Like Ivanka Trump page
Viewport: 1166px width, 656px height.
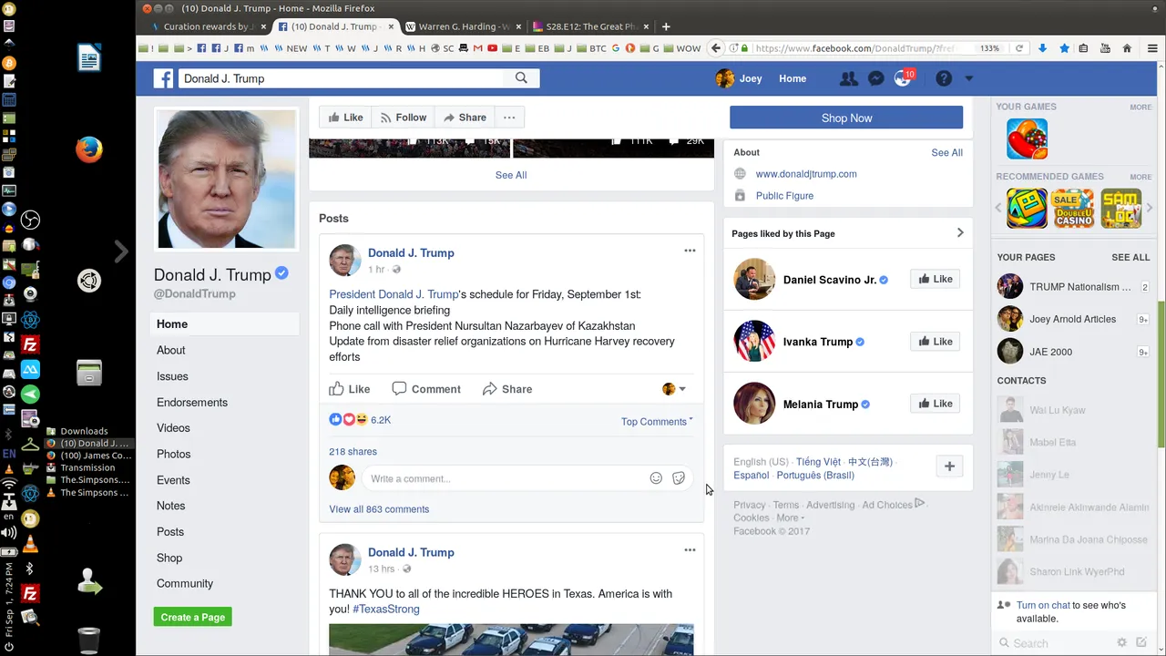tap(935, 342)
